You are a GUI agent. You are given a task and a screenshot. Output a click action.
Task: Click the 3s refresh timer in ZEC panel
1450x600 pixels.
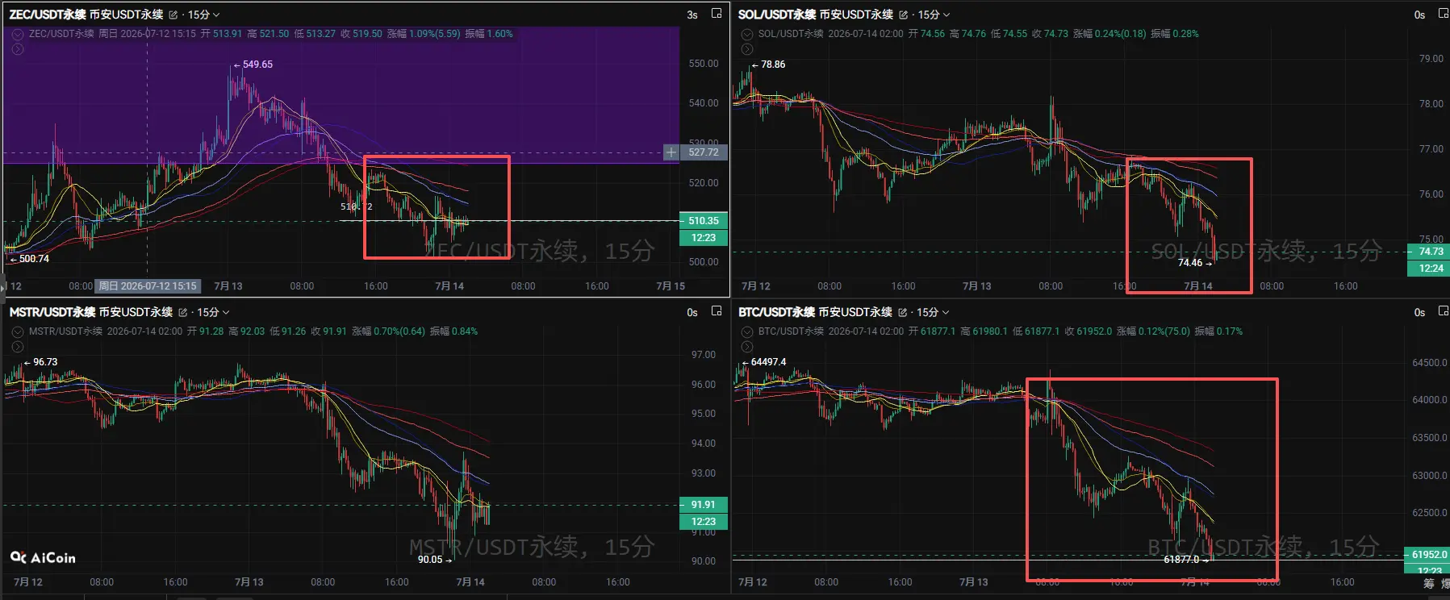click(x=692, y=15)
